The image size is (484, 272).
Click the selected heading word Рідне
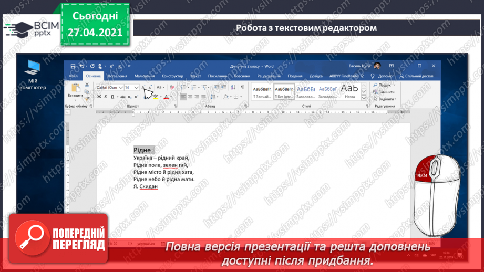142,150
